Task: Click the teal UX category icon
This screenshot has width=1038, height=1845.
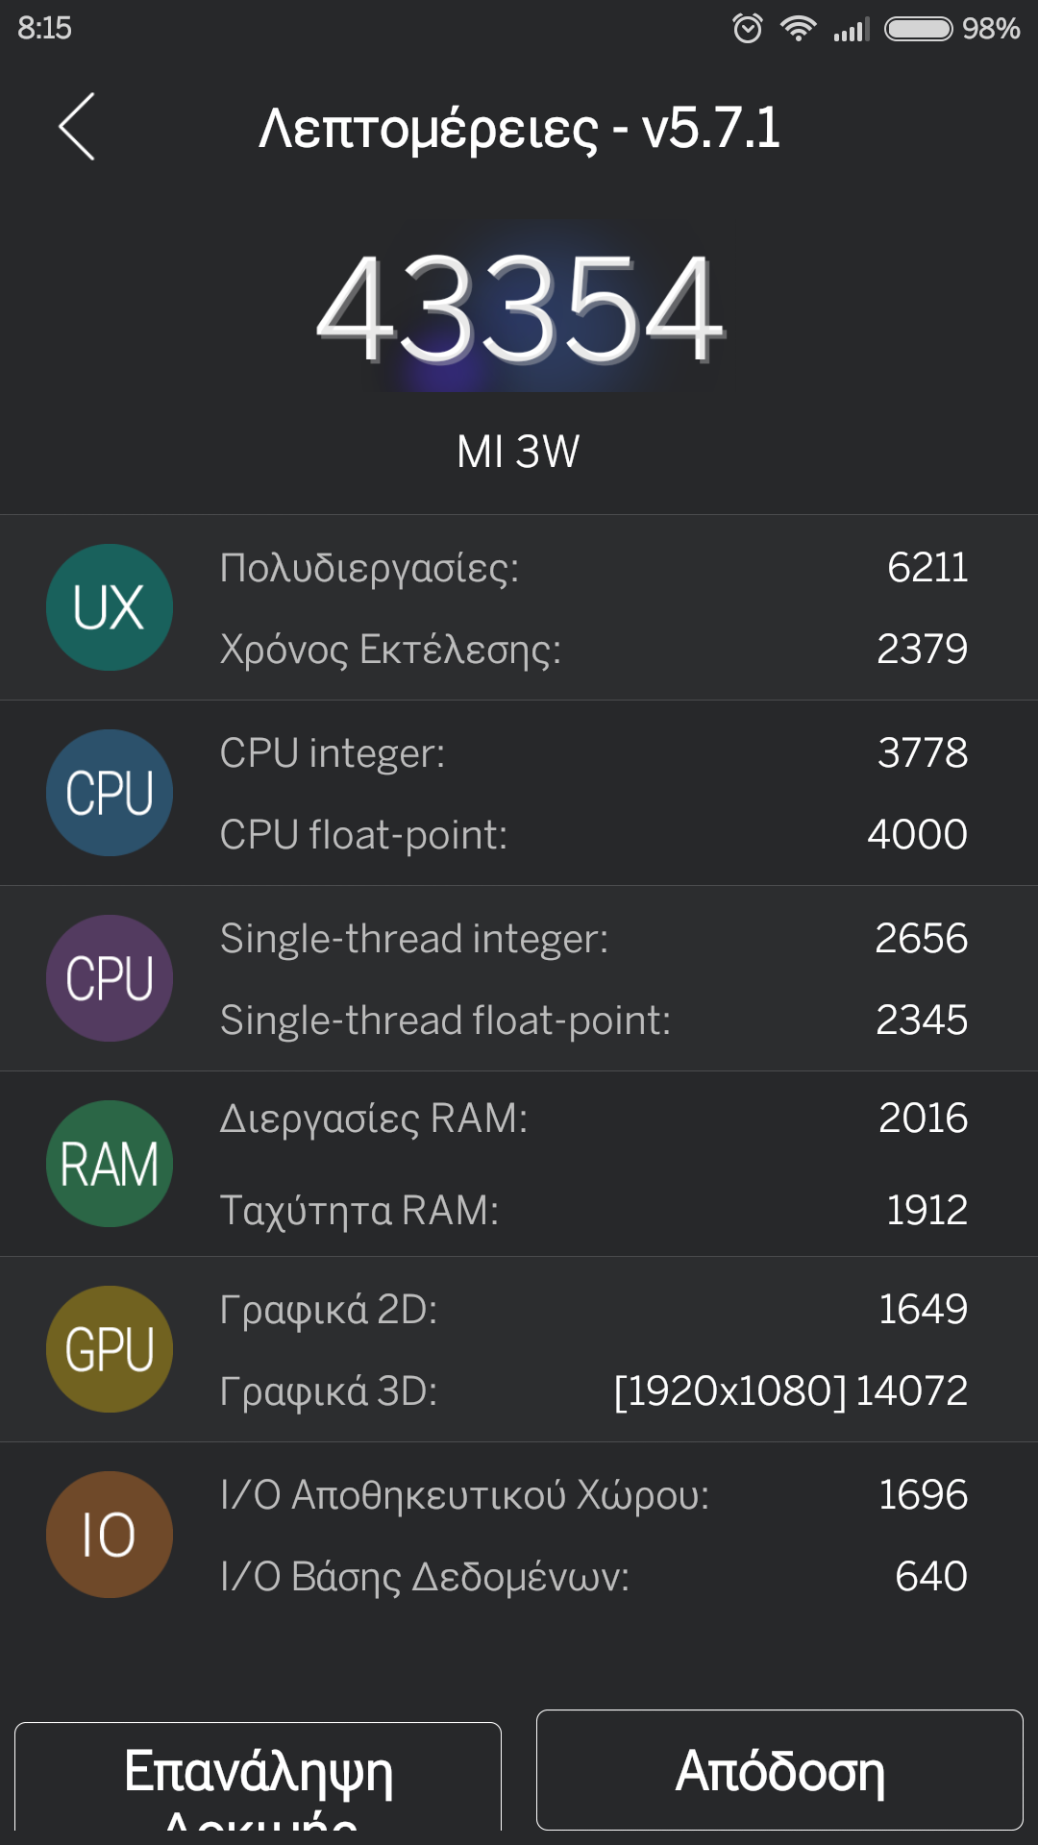Action: pos(110,607)
